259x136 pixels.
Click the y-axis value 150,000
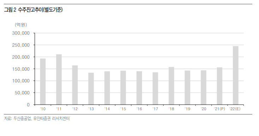click(21, 69)
